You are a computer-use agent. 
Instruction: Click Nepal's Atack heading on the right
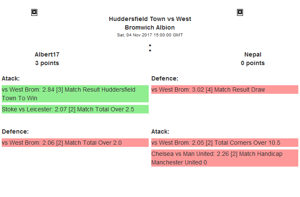(x=160, y=131)
